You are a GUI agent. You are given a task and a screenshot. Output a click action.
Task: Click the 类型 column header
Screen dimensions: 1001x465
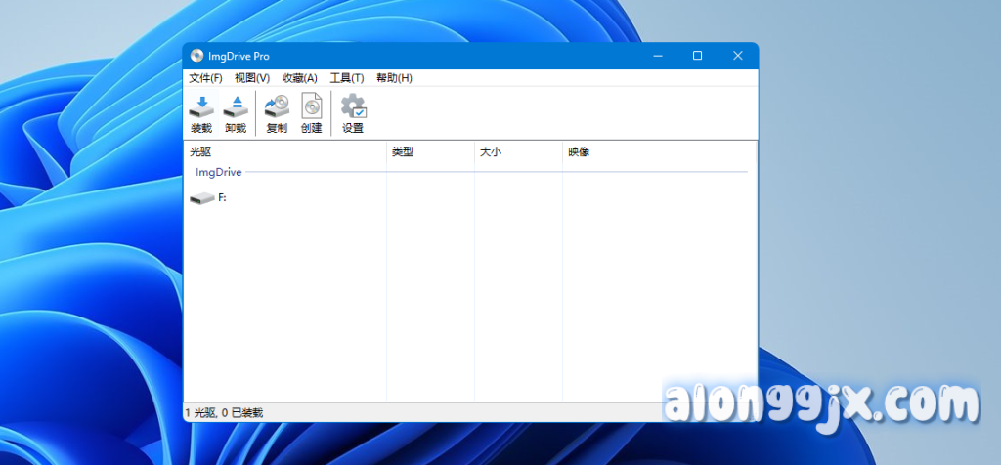430,152
